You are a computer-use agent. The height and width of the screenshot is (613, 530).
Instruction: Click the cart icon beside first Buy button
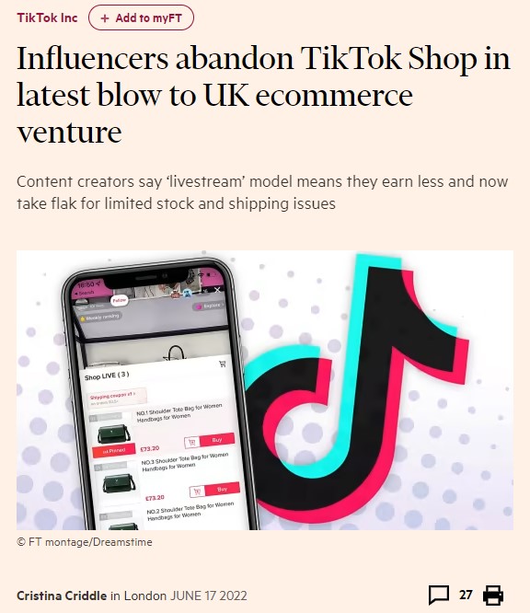coord(192,443)
